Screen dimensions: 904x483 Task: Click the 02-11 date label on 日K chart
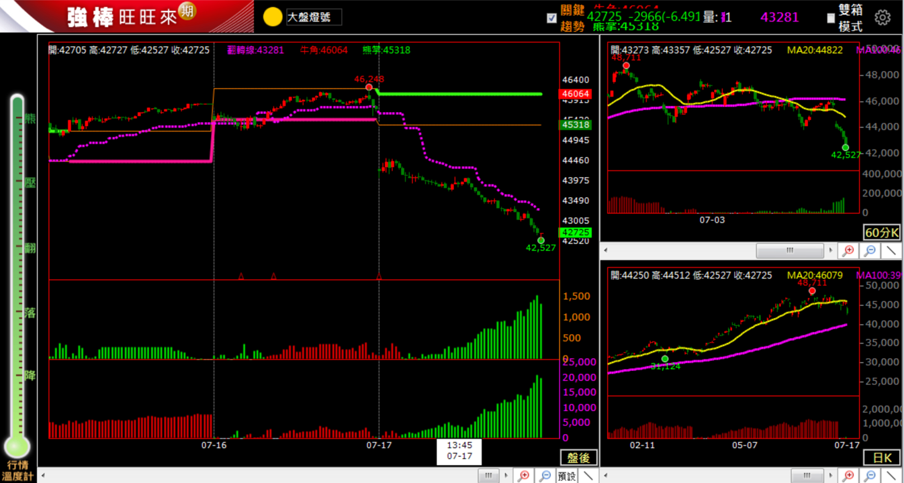click(642, 445)
